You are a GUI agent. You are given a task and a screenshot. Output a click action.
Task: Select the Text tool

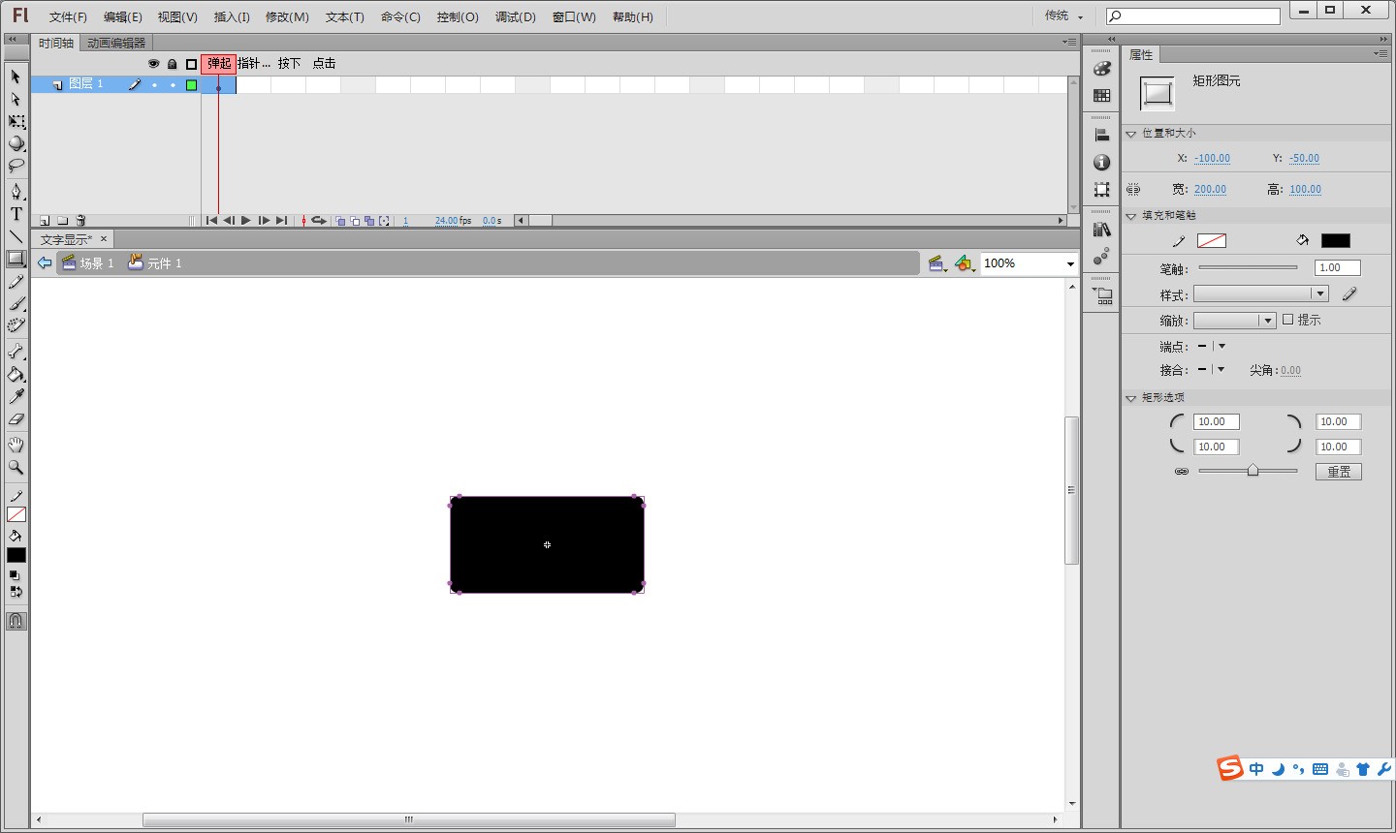[x=16, y=214]
